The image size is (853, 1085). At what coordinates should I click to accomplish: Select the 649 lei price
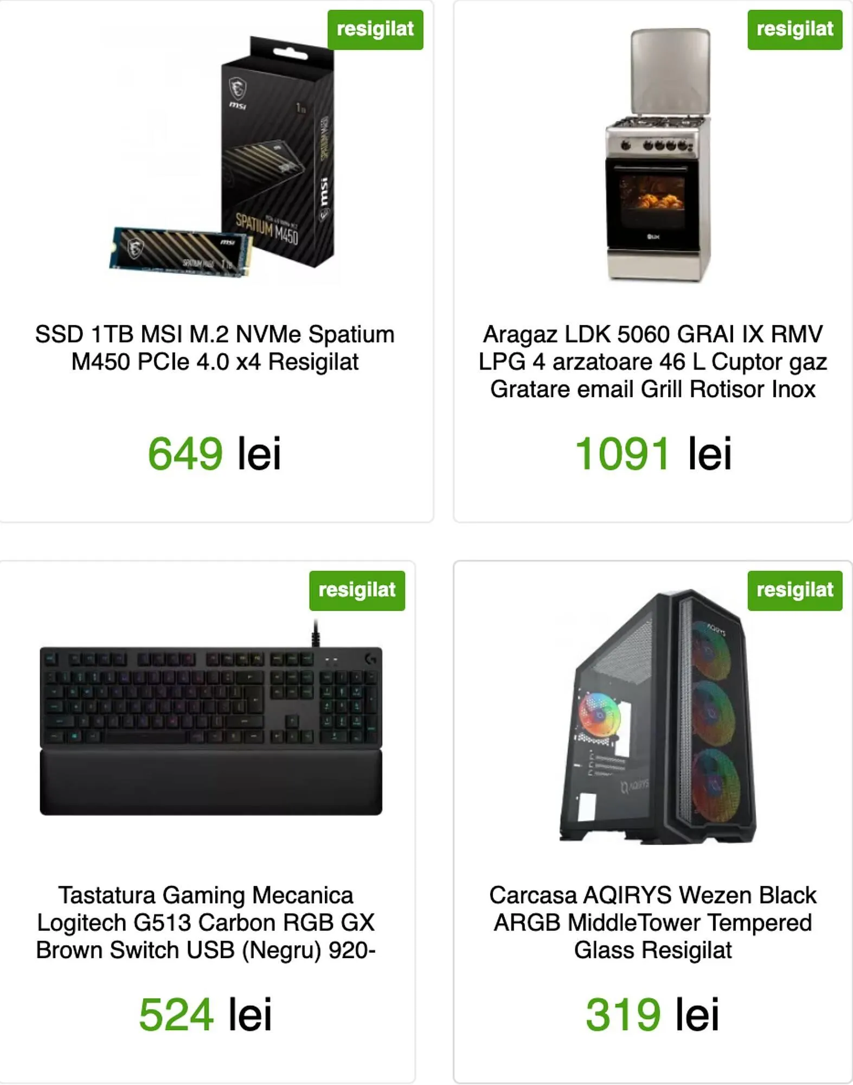point(215,454)
